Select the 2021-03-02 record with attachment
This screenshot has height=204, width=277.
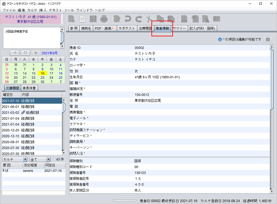tap(31, 112)
